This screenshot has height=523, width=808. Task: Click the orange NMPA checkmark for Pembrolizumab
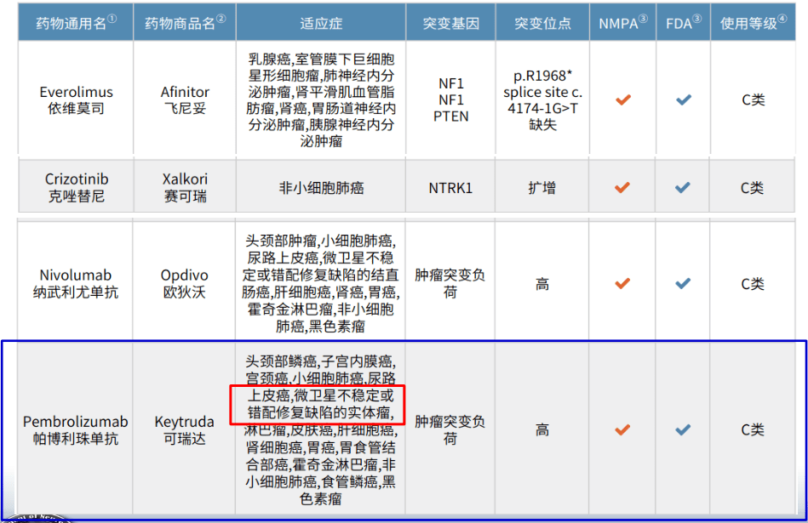[623, 429]
